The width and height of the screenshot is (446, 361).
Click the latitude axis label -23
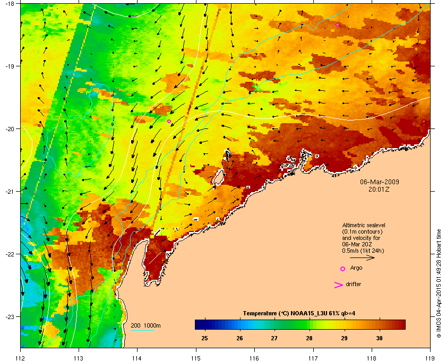[10, 316]
